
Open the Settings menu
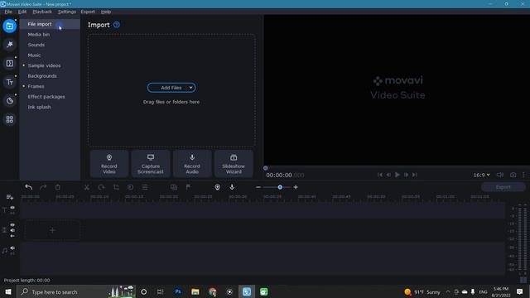click(67, 12)
